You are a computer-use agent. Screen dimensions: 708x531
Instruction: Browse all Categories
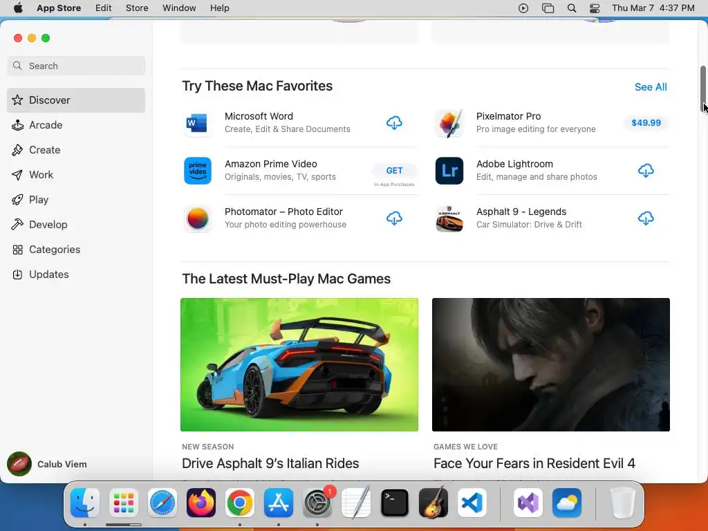coord(76,249)
